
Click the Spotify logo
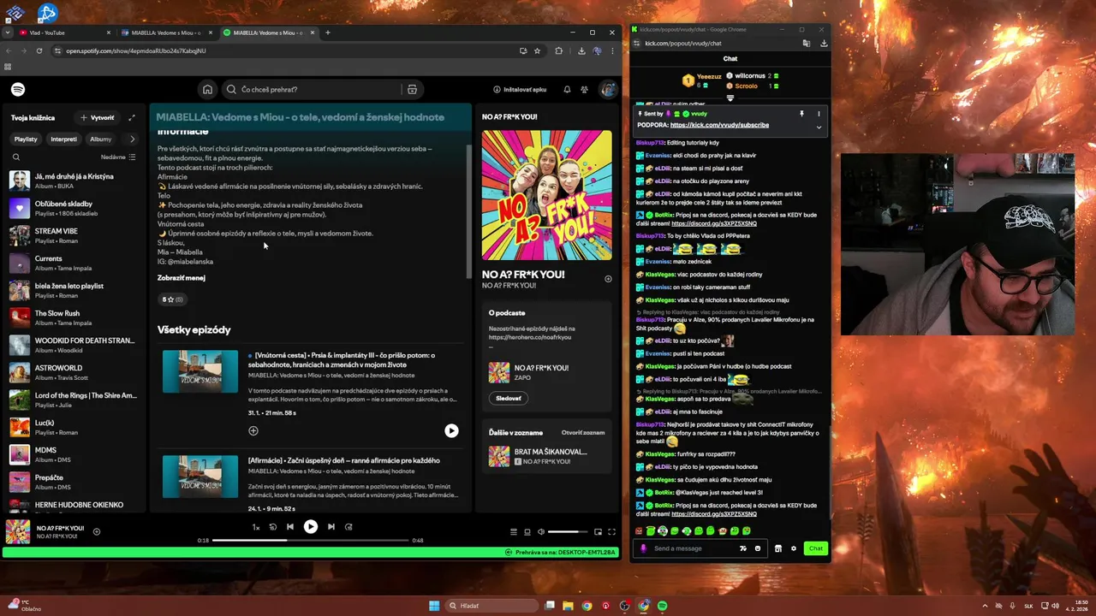click(x=18, y=89)
